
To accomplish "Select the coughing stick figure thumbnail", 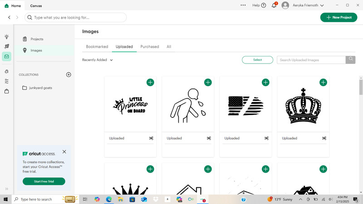I will 188,106.
